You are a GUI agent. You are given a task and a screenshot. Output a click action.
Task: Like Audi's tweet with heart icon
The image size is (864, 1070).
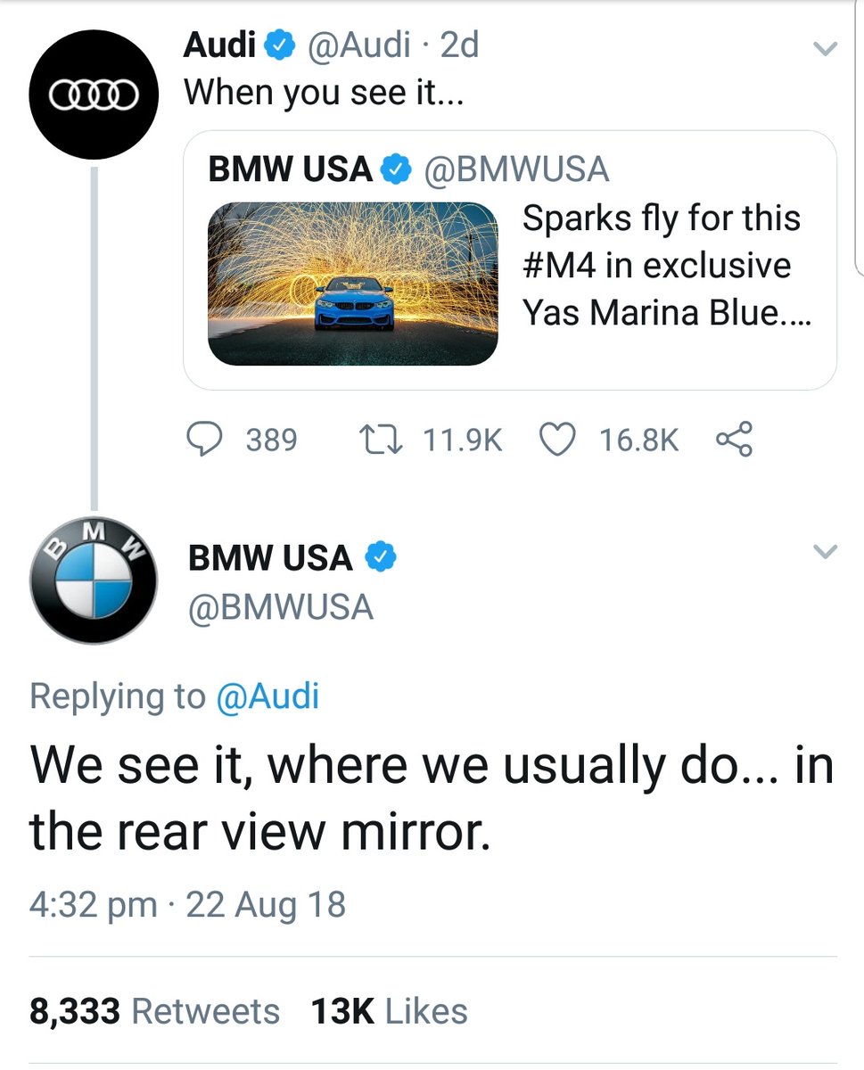tap(558, 440)
